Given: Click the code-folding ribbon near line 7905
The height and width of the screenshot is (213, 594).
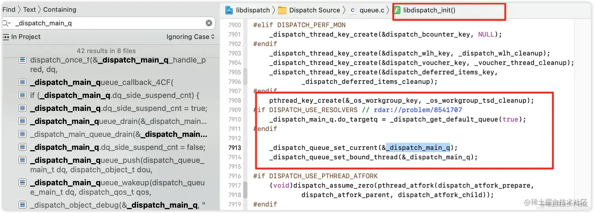Looking at the screenshot, I should [x=246, y=76].
